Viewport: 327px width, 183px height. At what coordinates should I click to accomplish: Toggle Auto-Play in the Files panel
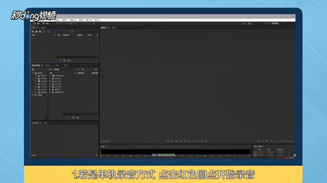coord(69,61)
